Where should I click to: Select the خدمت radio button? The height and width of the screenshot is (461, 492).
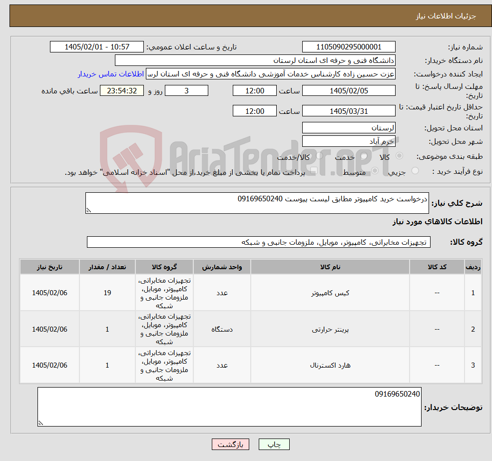pos(364,156)
